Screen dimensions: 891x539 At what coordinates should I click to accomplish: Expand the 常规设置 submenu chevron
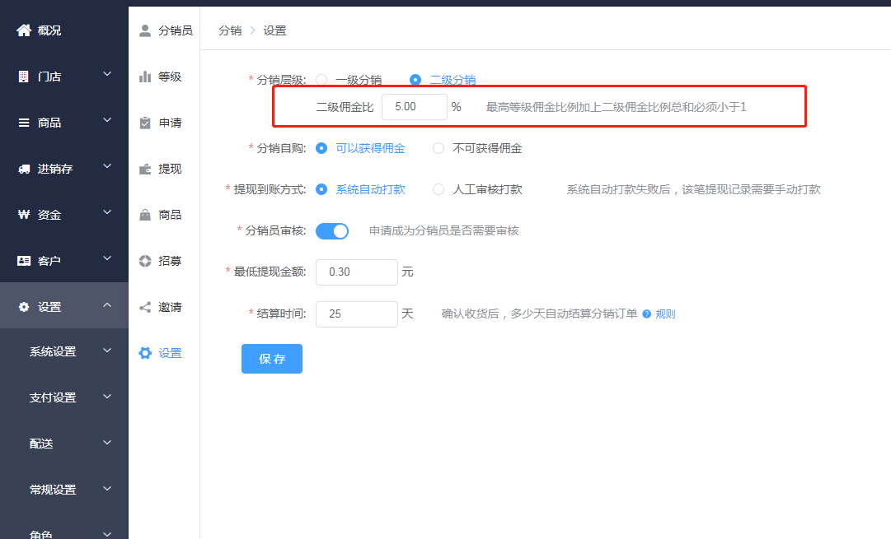click(x=107, y=489)
